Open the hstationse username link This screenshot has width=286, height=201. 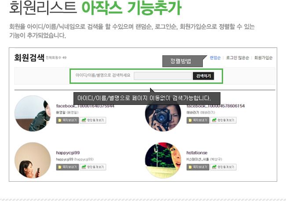[197, 153]
